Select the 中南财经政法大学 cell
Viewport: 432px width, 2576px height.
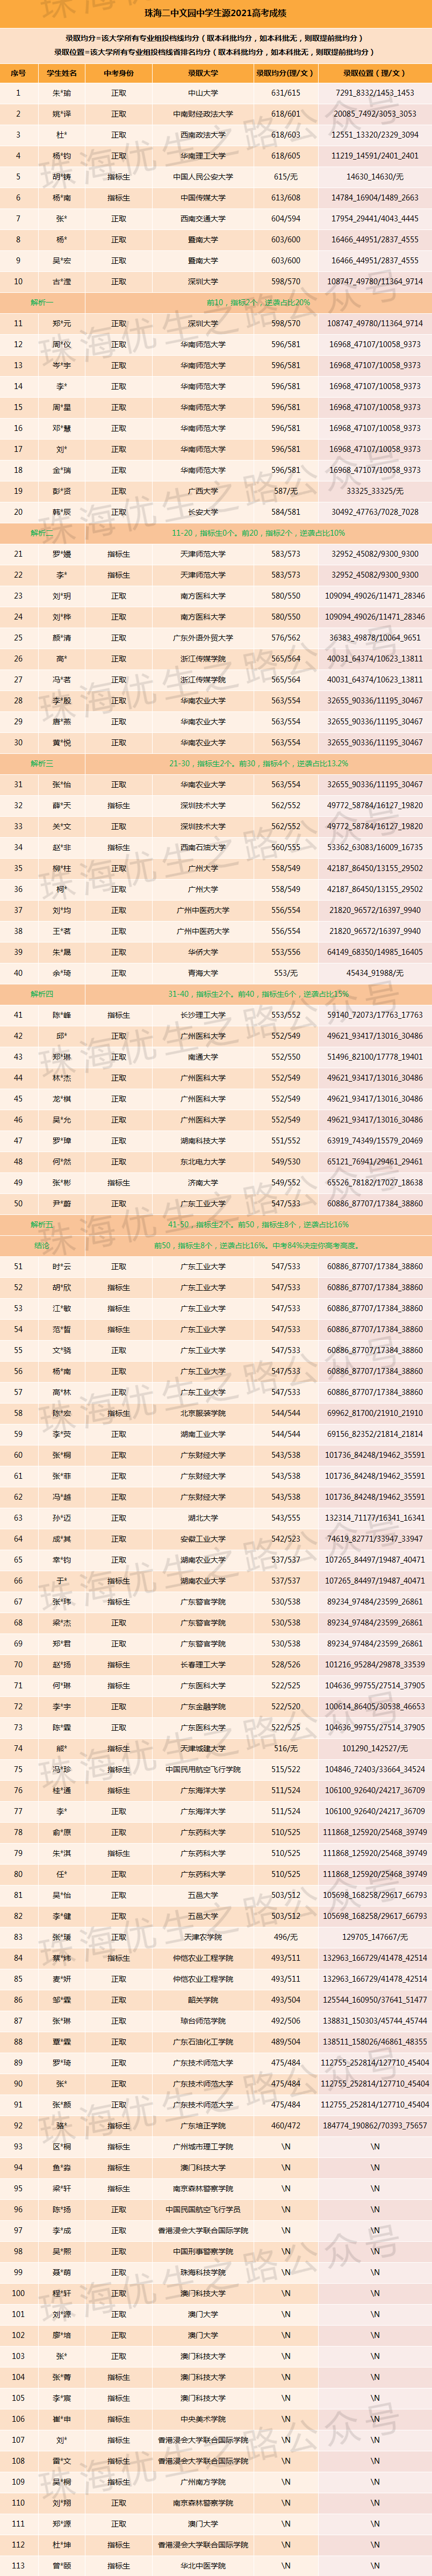click(x=203, y=114)
